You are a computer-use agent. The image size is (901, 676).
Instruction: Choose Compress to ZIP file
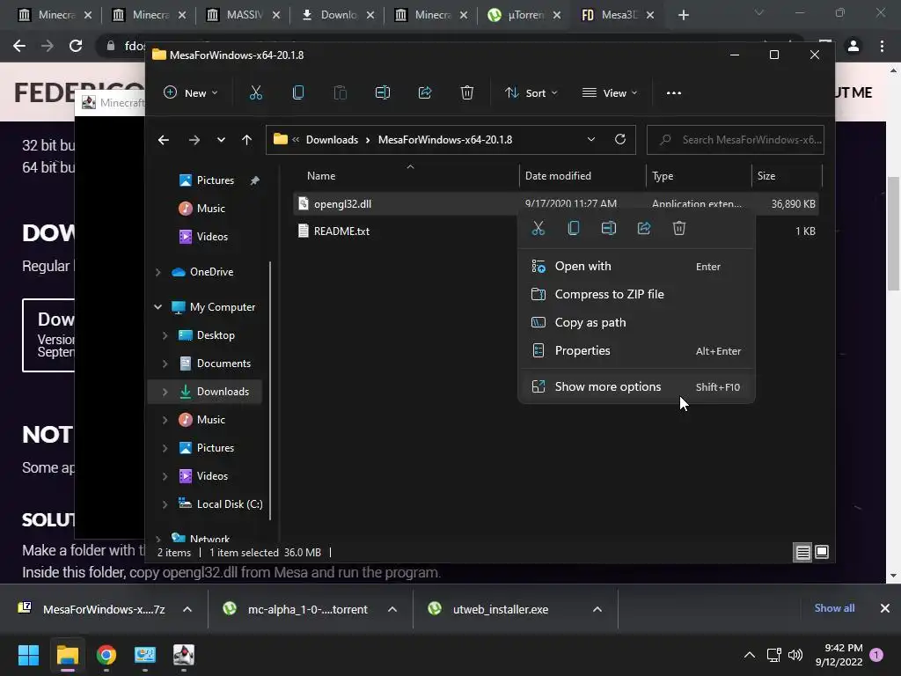coord(637,294)
